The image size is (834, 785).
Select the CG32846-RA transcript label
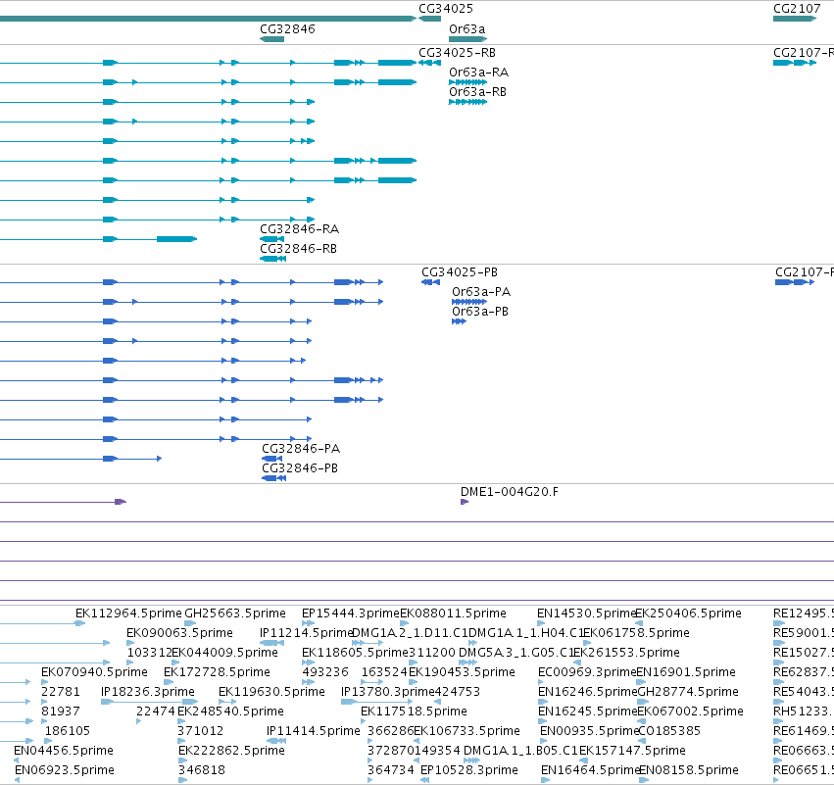tap(300, 229)
